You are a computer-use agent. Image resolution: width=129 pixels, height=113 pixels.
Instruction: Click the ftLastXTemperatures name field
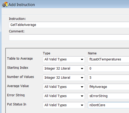(x=109, y=59)
